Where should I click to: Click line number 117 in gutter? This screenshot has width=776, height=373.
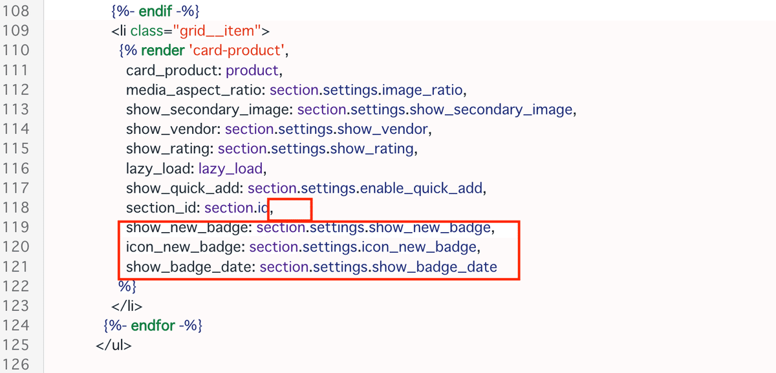(16, 188)
